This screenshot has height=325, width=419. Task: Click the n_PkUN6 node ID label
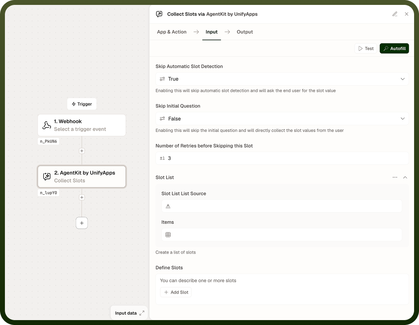pos(48,141)
